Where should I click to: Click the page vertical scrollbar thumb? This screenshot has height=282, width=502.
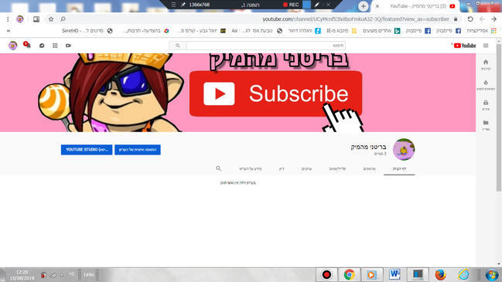pos(498,117)
